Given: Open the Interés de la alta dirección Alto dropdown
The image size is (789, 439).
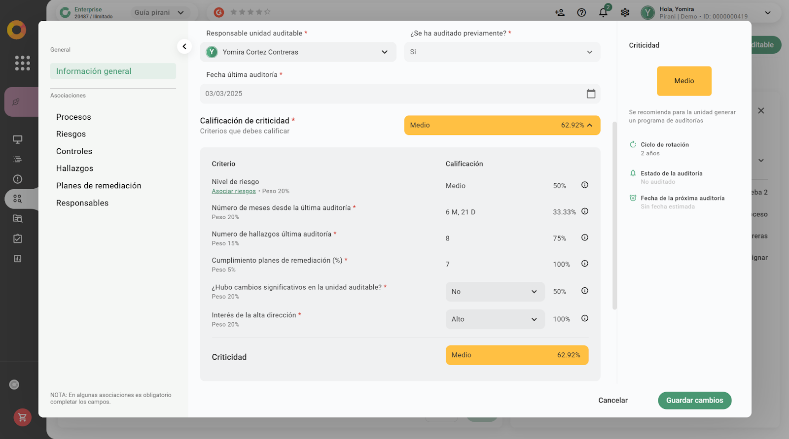Looking at the screenshot, I should click(x=495, y=319).
